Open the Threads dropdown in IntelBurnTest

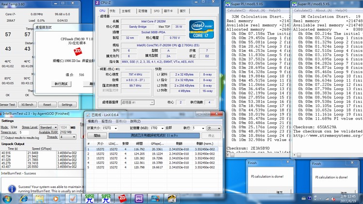coord(68,137)
